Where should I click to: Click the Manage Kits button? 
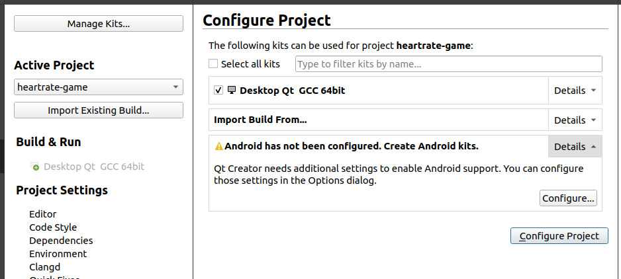pos(98,24)
